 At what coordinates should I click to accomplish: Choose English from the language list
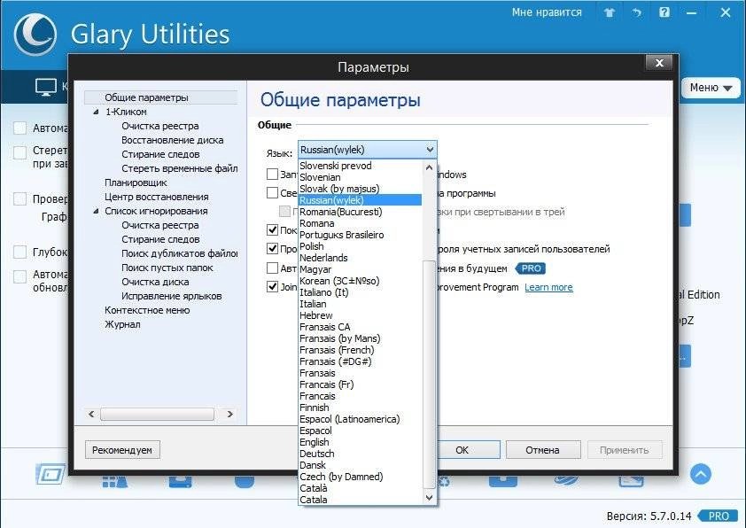(314, 442)
